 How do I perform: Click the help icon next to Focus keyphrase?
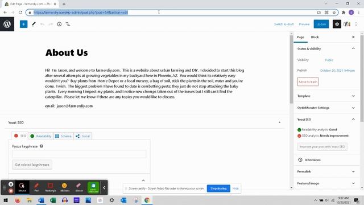tap(42, 146)
